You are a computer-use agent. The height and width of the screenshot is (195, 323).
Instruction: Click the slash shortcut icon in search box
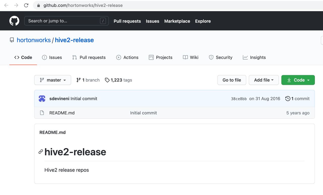click(103, 21)
